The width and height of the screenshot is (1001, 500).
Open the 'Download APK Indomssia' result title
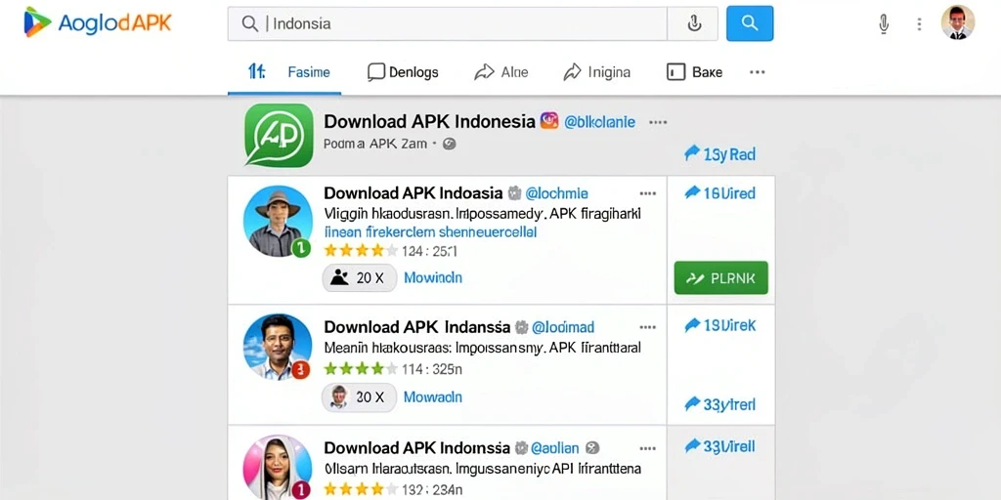click(x=416, y=447)
